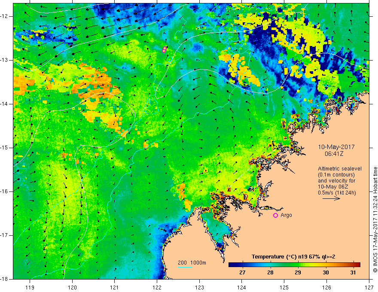Click the longitude axis label 122
The width and height of the screenshot is (378, 292).
(157, 287)
